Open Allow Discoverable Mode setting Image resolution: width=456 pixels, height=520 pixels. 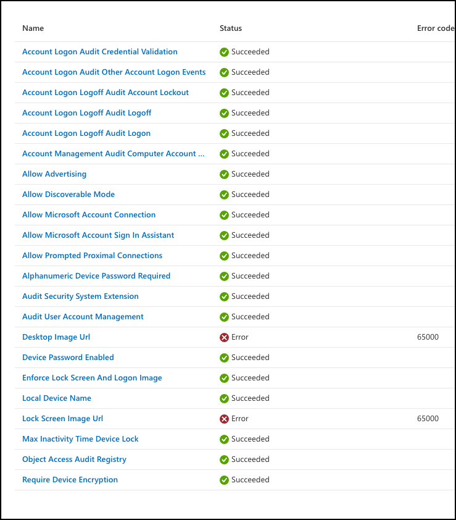point(68,195)
